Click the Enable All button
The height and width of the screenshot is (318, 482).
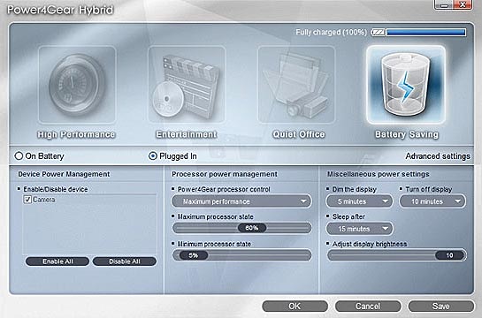(x=57, y=261)
